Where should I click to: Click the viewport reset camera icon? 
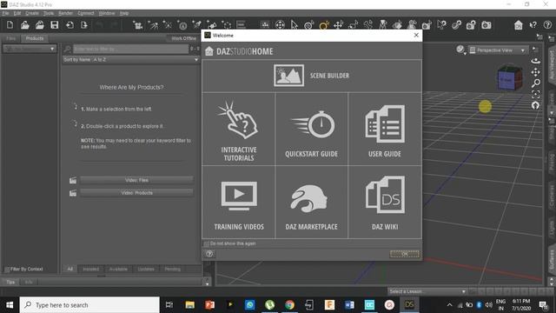click(x=535, y=105)
